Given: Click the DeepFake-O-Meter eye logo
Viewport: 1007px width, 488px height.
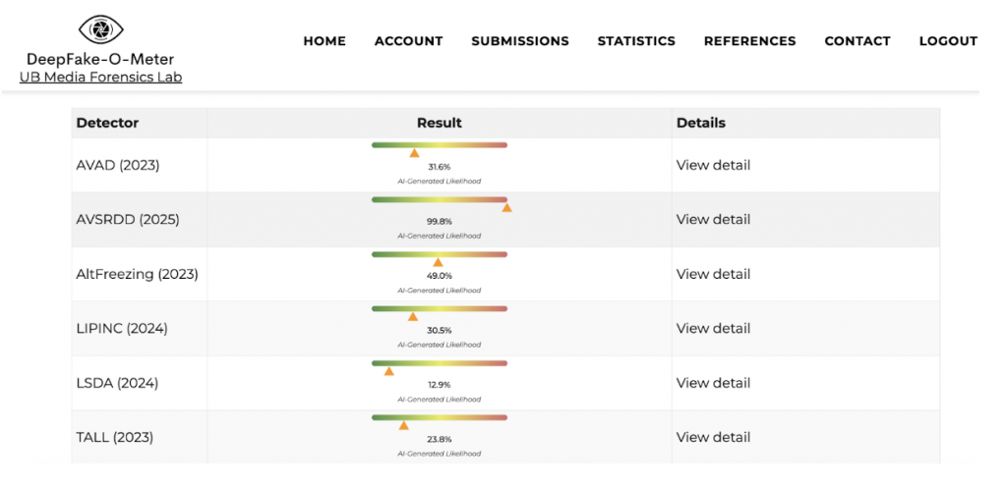Looking at the screenshot, I should pyautogui.click(x=100, y=29).
